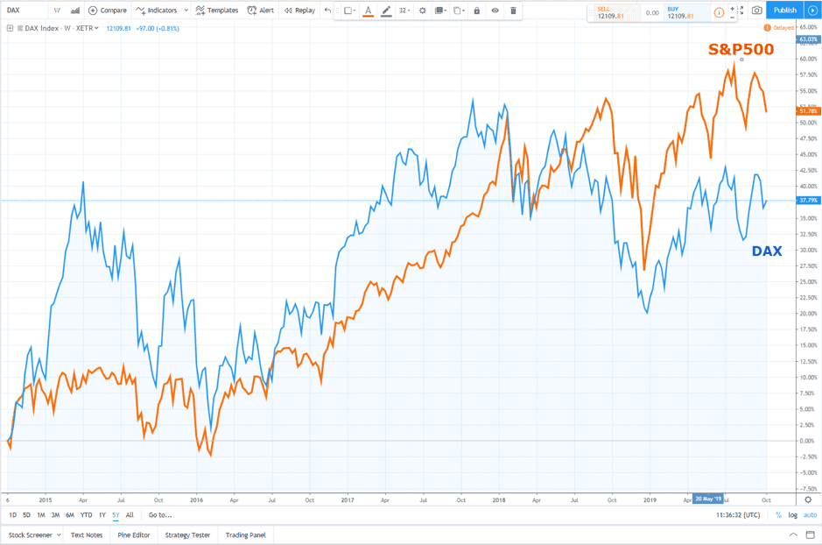Click the undo arrow
Image resolution: width=822 pixels, height=545 pixels.
coord(327,11)
